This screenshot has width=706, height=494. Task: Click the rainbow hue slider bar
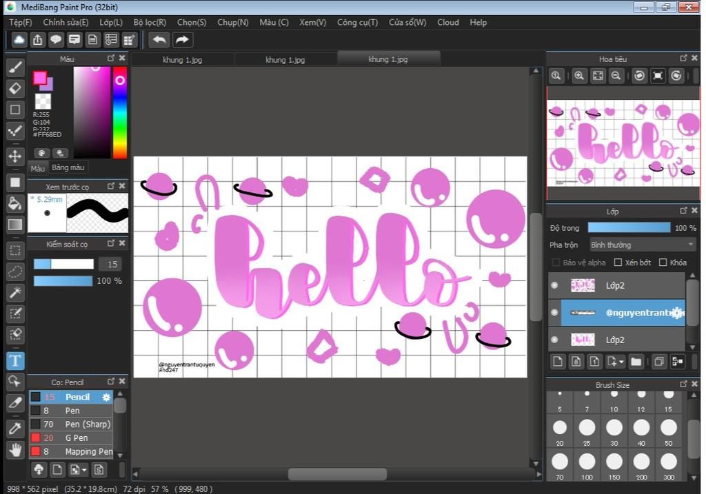120,112
